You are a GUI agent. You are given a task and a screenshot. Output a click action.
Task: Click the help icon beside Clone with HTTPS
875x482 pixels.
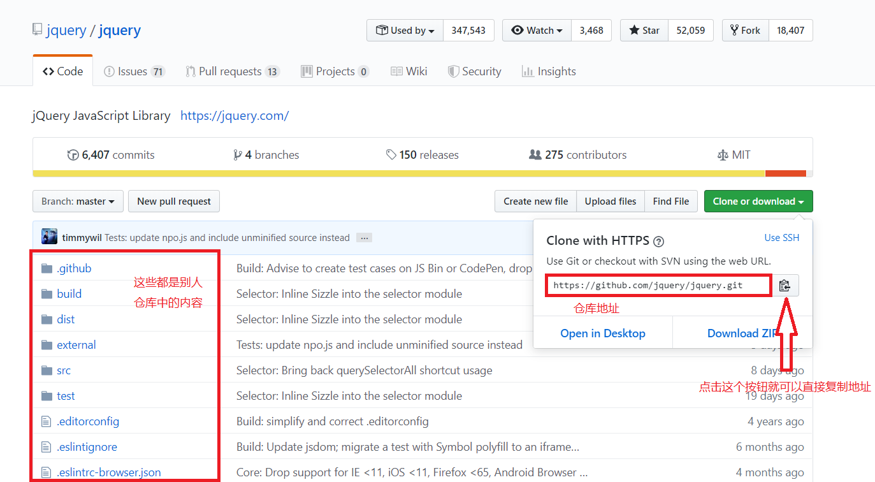pyautogui.click(x=659, y=242)
